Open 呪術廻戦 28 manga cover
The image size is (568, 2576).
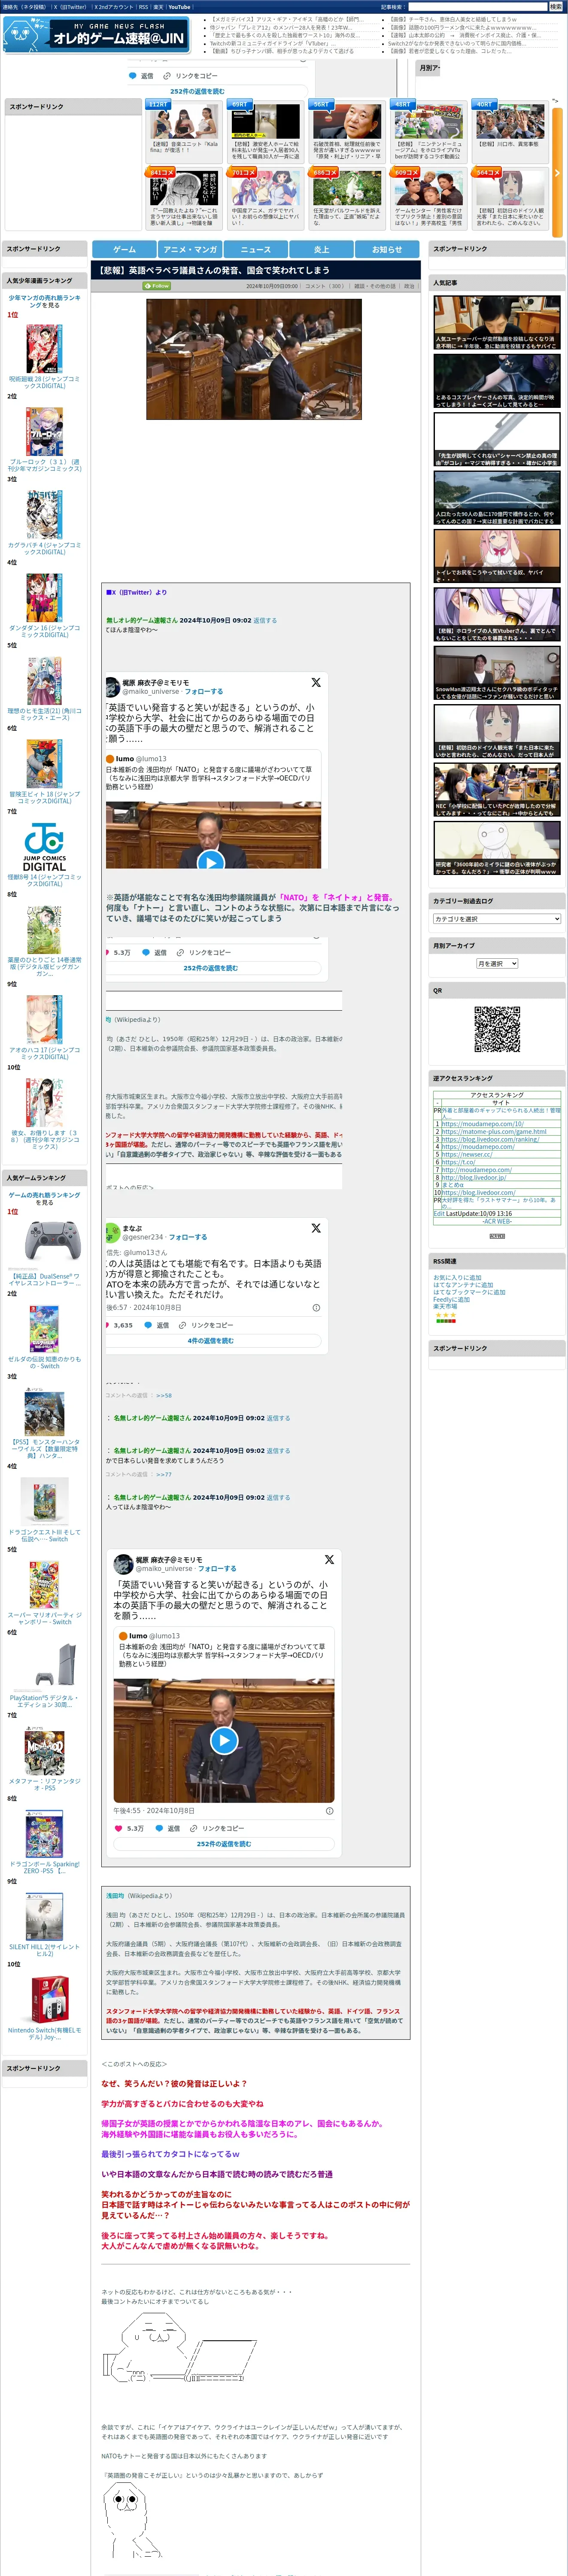[x=44, y=348]
